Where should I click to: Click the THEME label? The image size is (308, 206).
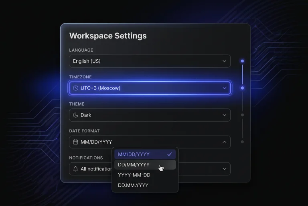point(77,104)
